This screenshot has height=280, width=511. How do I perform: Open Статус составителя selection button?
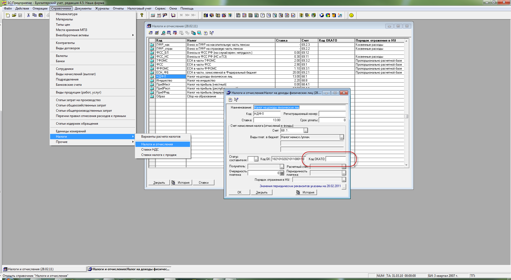pyautogui.click(x=256, y=159)
